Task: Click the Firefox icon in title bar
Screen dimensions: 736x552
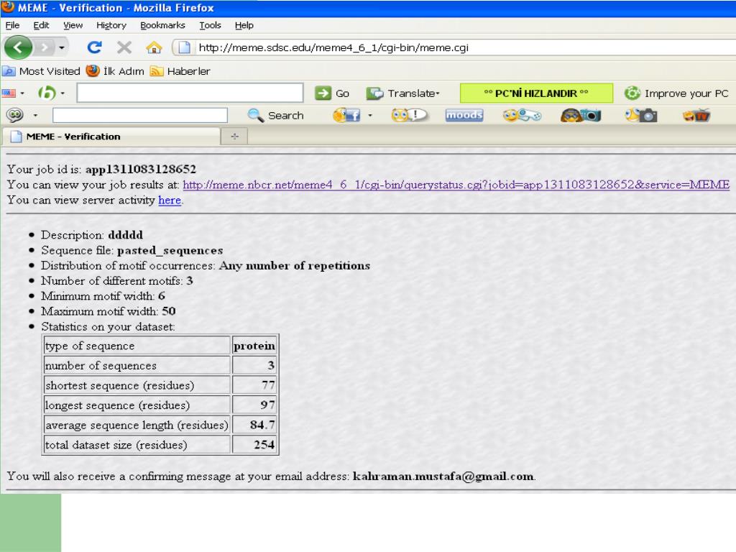Action: (x=8, y=7)
